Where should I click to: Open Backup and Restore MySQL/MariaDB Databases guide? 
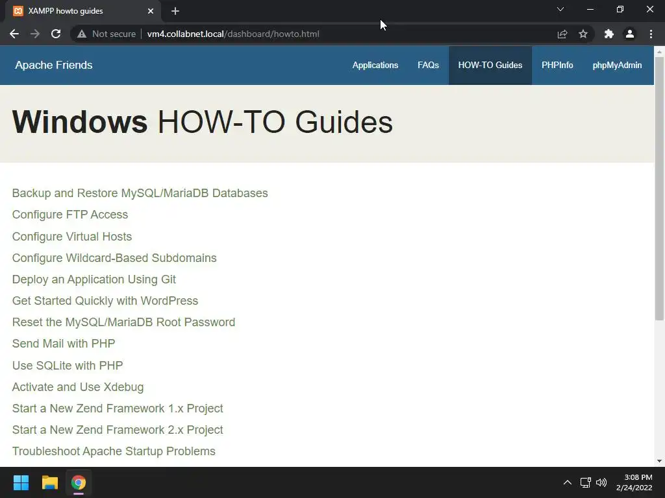(x=140, y=193)
